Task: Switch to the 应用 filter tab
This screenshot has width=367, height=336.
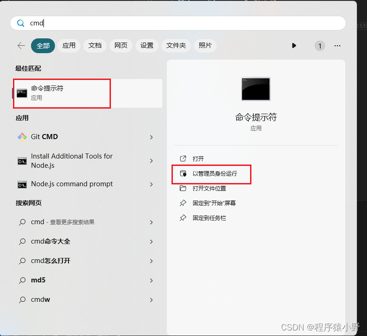Action: click(69, 45)
